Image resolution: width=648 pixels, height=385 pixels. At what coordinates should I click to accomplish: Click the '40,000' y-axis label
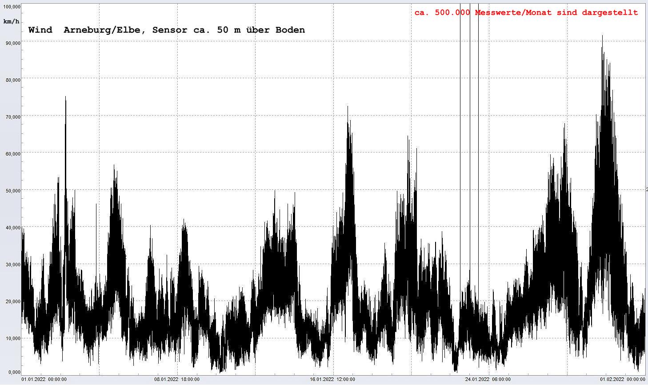pyautogui.click(x=13, y=228)
